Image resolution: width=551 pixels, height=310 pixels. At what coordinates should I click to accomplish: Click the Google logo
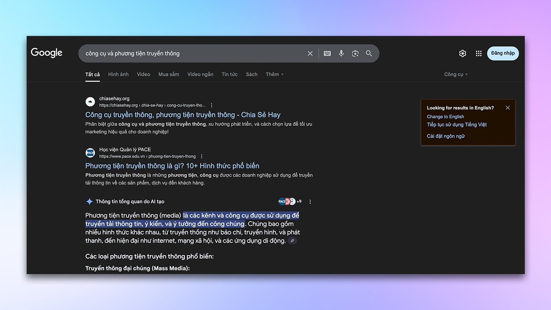coord(46,53)
